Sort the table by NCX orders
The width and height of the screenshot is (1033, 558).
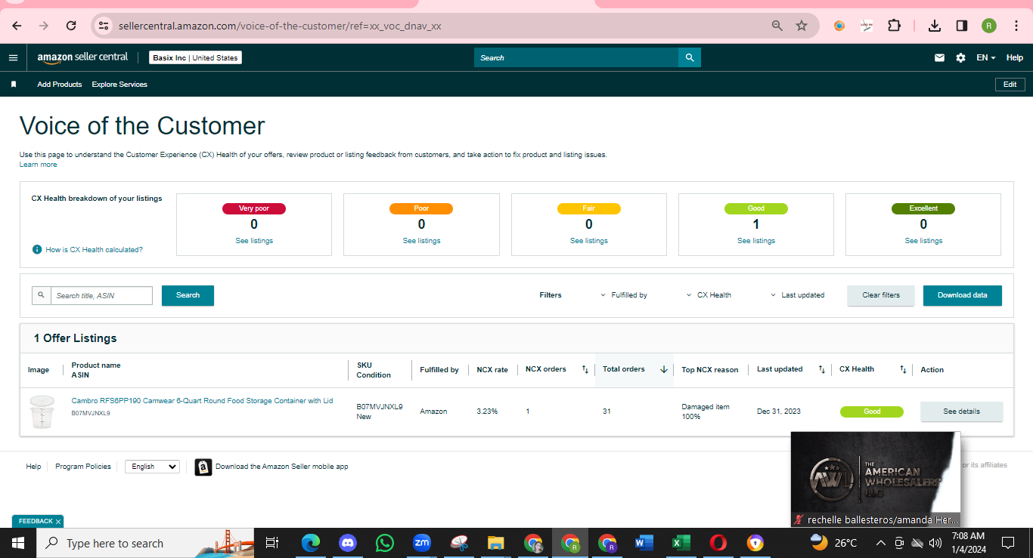tap(585, 369)
